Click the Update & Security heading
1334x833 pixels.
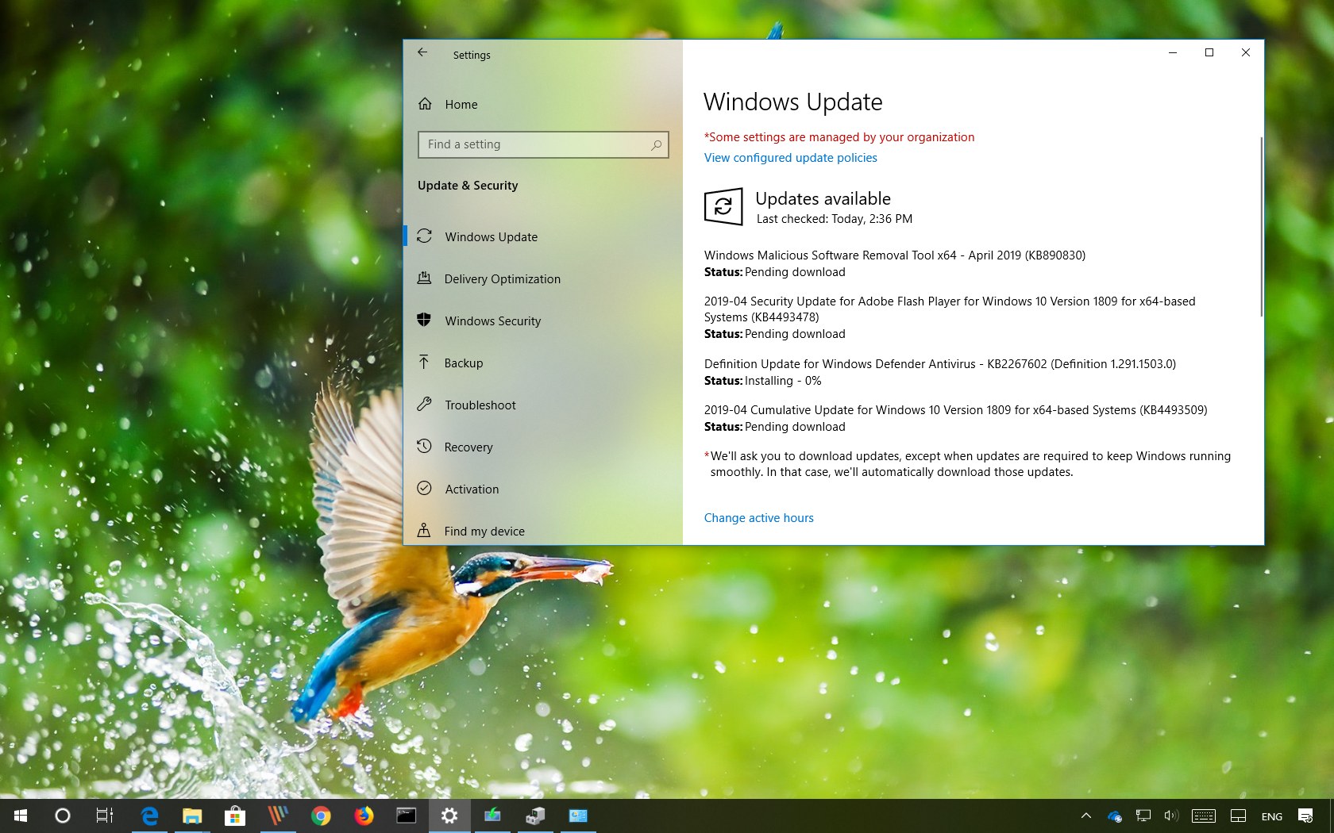coord(468,186)
